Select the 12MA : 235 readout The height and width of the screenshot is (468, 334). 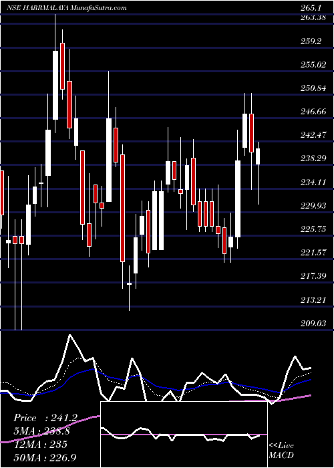point(41,445)
